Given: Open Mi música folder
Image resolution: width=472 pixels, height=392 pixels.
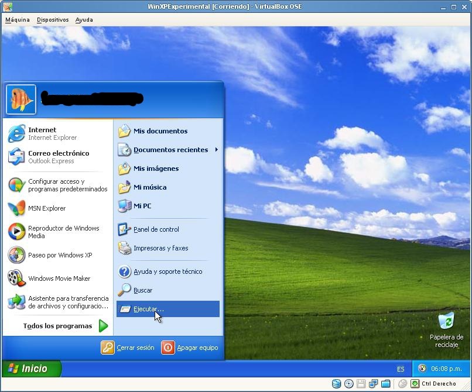Looking at the screenshot, I should pos(167,187).
